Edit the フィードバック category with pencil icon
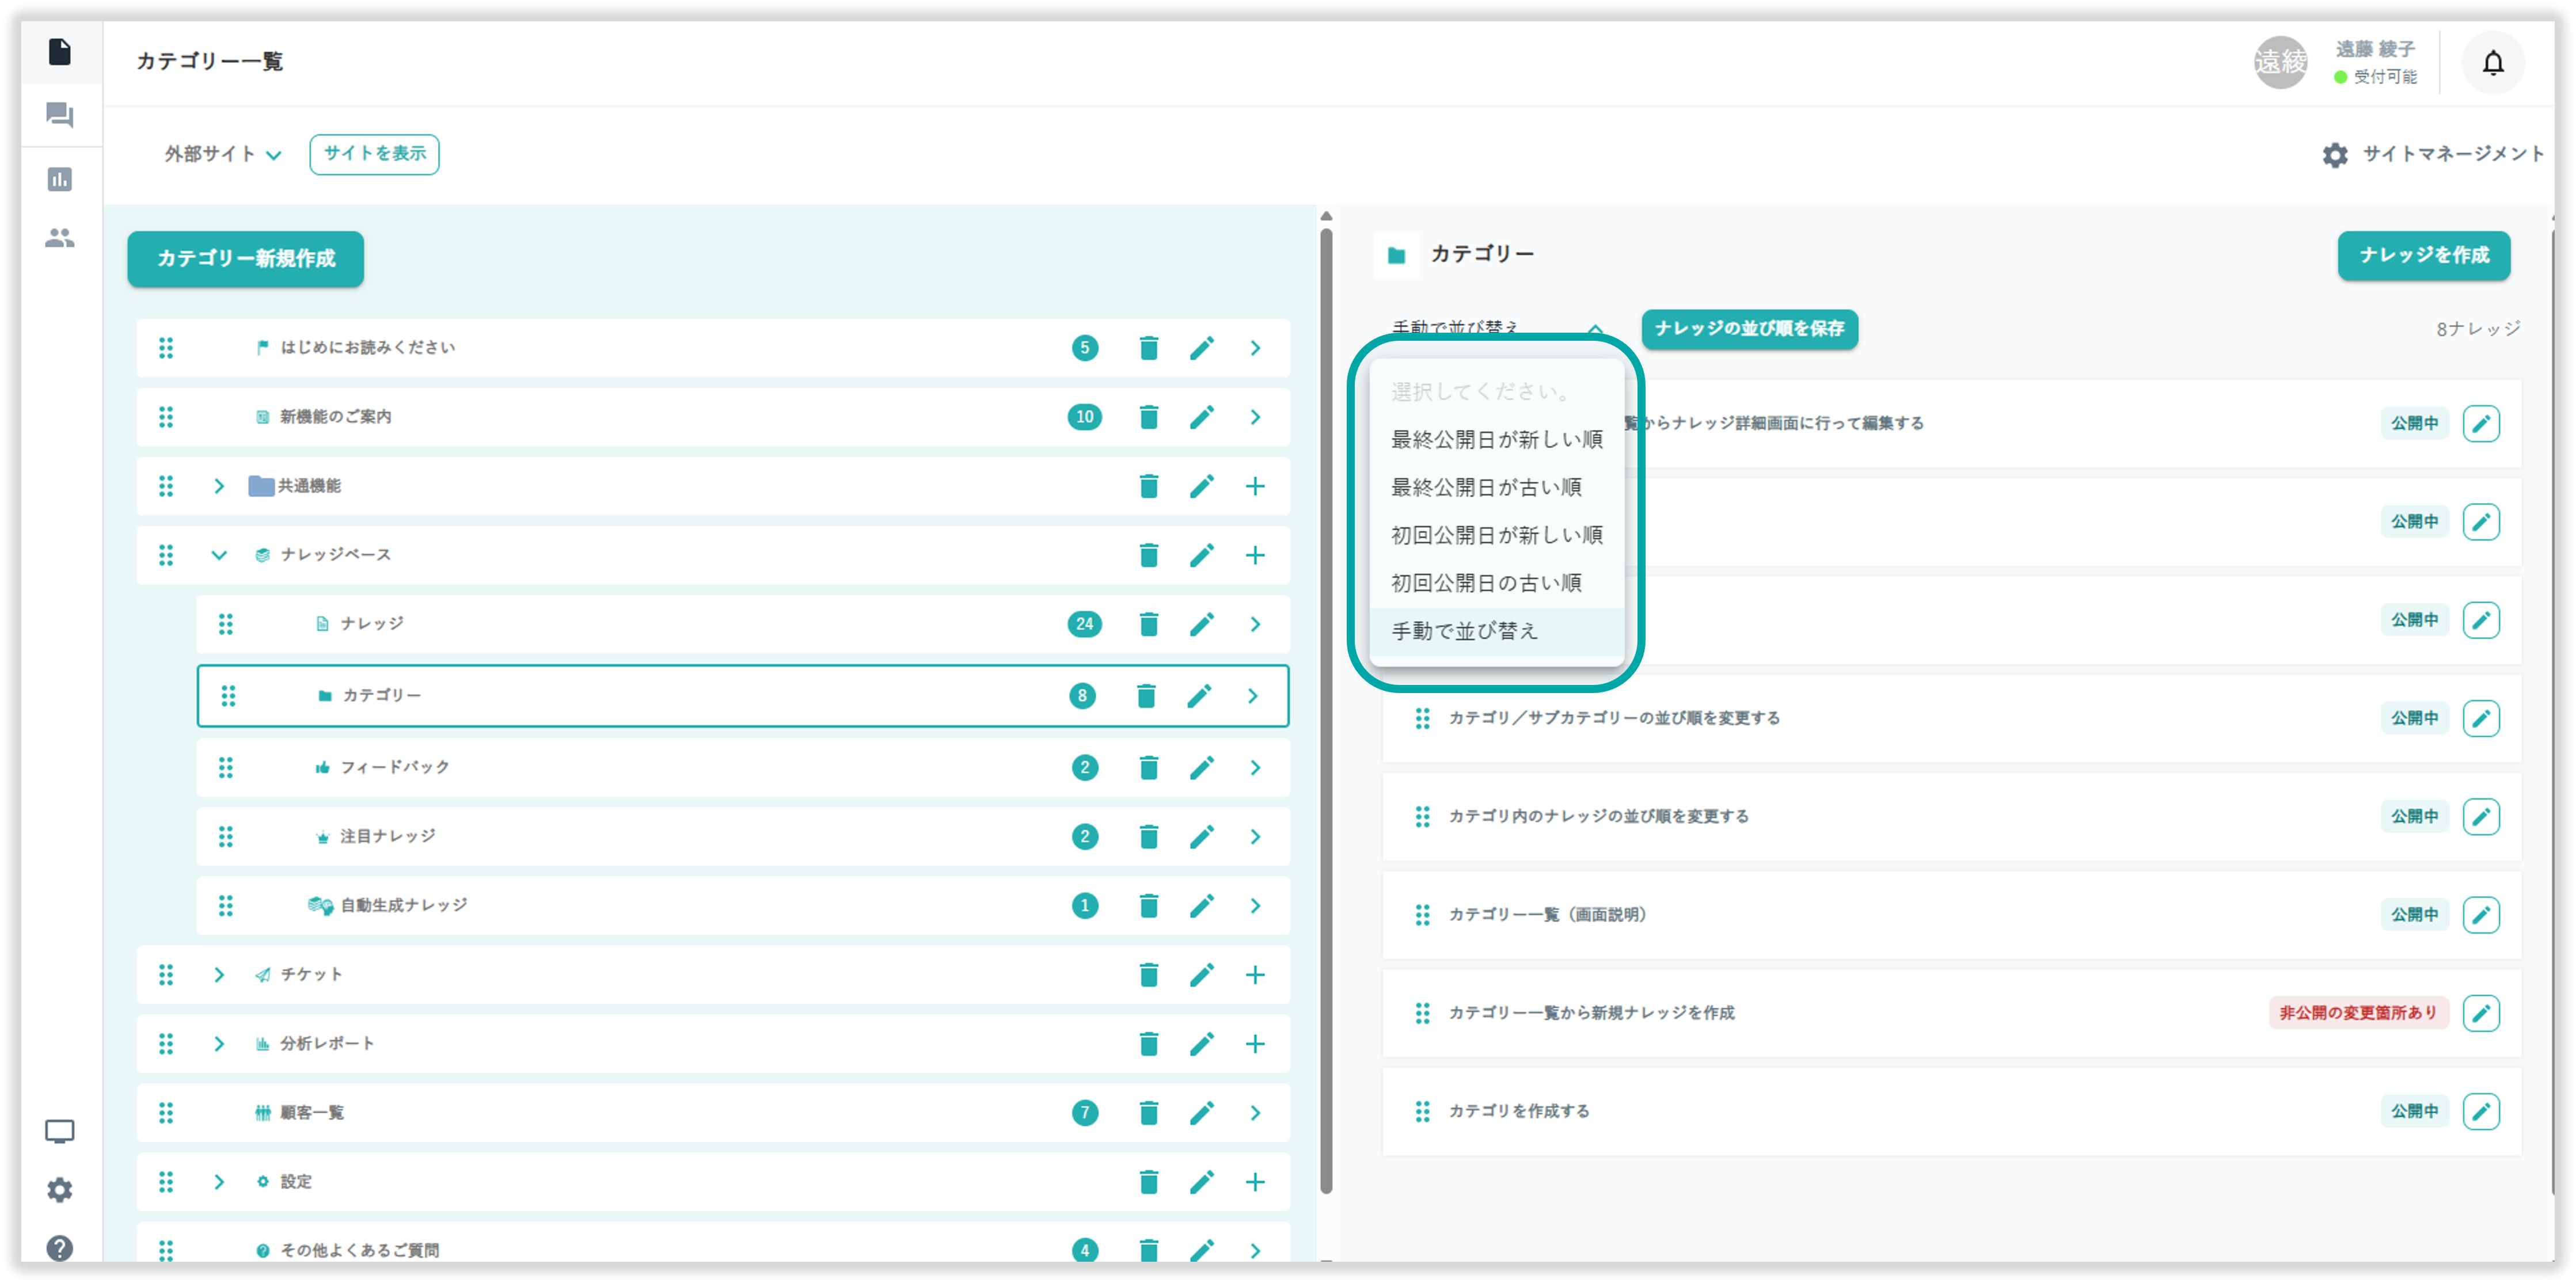The image size is (2576, 1283). [x=1201, y=768]
